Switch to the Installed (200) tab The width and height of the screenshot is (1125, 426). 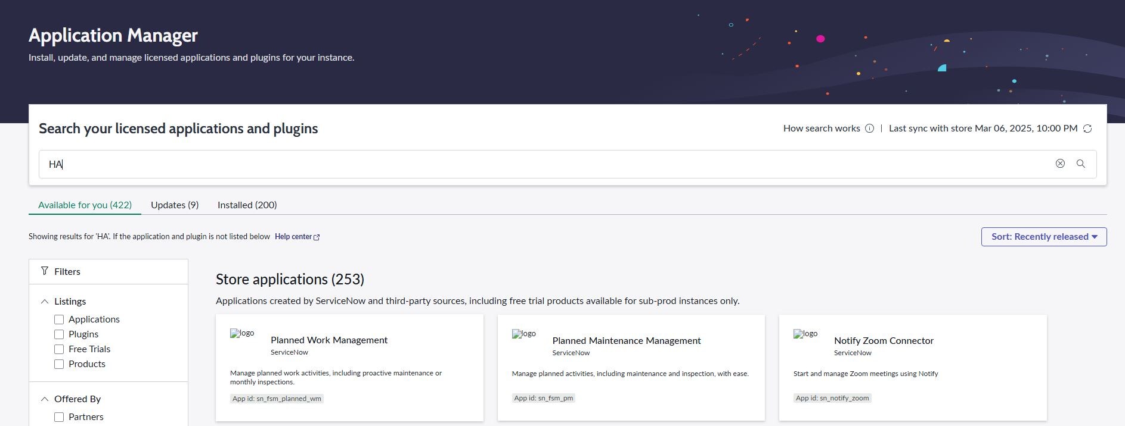tap(247, 205)
